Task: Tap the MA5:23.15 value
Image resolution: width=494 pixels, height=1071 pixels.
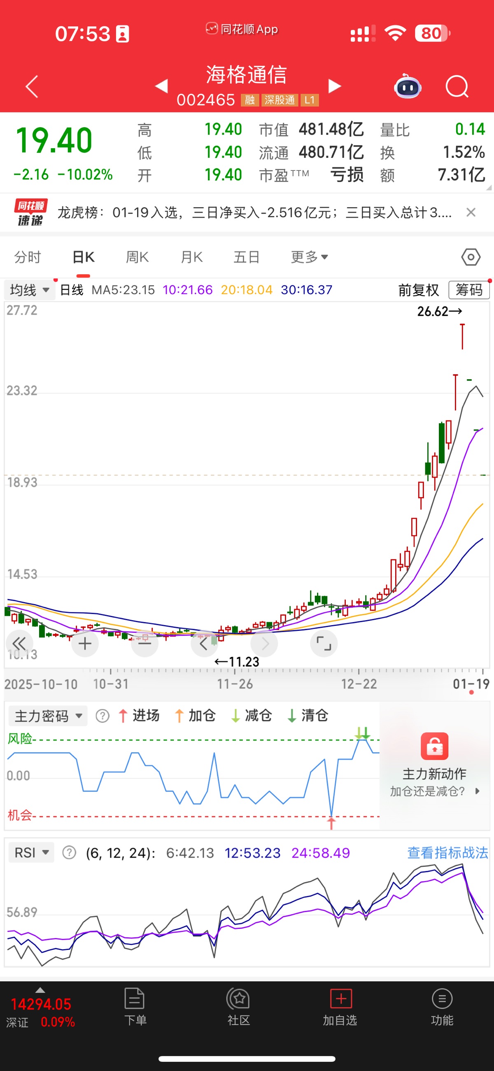Action: click(x=123, y=290)
